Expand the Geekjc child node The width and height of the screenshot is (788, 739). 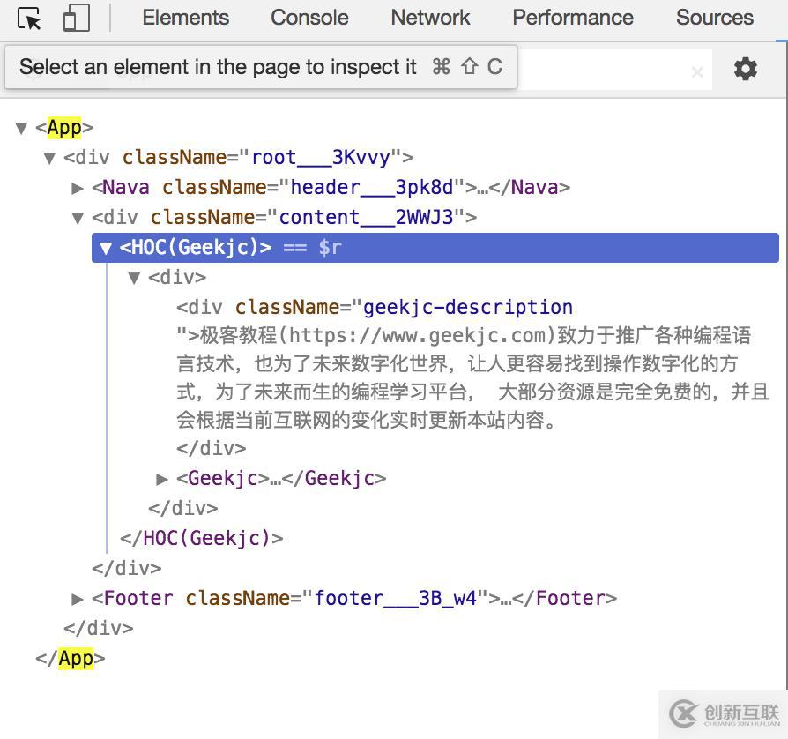click(162, 480)
